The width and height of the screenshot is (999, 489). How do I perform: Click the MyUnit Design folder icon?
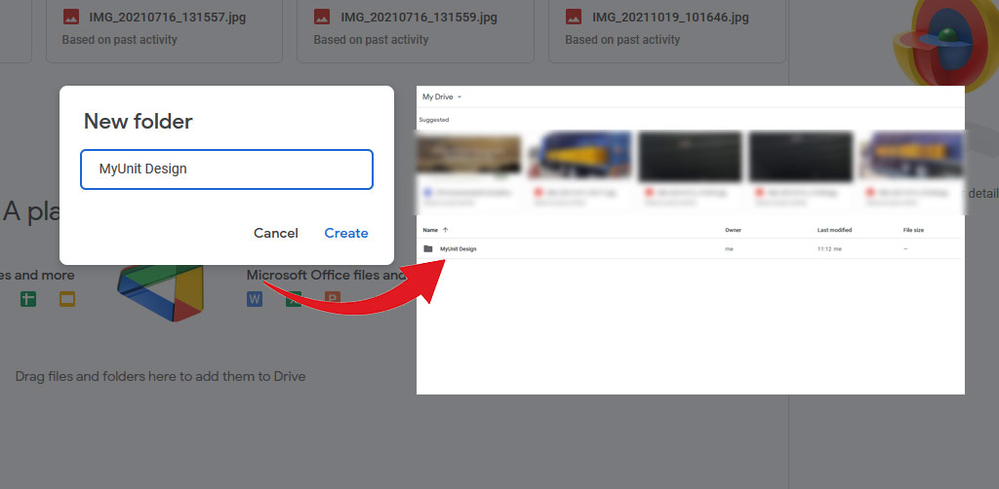(428, 248)
